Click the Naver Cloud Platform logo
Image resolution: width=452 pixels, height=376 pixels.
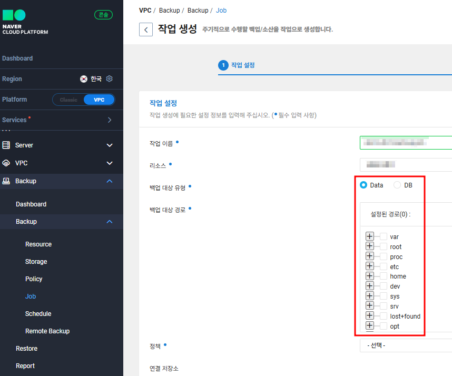25,22
